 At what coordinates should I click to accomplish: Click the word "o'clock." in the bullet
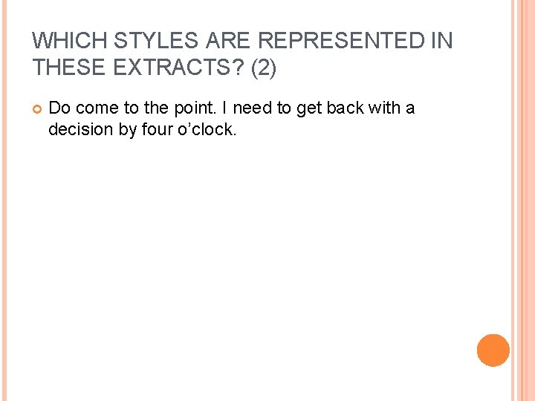(207, 129)
